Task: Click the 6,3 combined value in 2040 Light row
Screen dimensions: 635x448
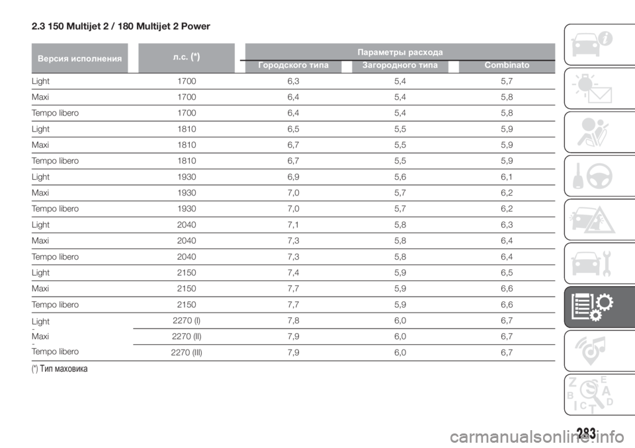Action: click(x=507, y=225)
